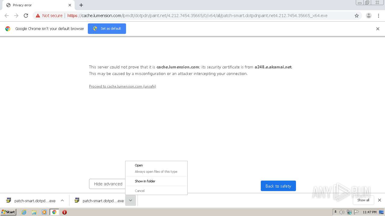
Task: Go back using the back arrow
Action: [x=7, y=16]
